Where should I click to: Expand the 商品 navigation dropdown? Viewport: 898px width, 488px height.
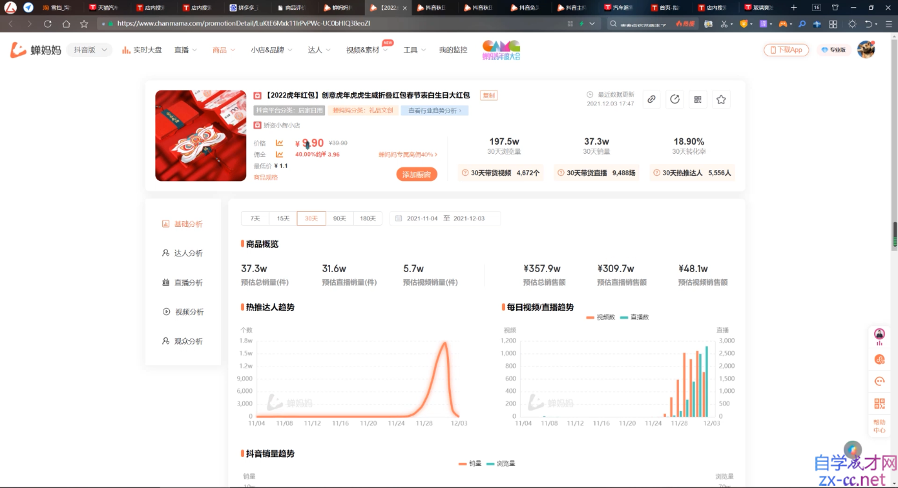coord(224,50)
